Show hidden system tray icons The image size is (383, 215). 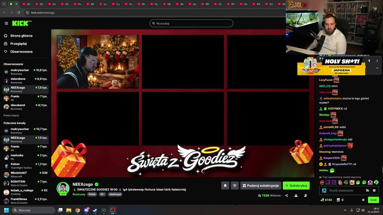345,210
